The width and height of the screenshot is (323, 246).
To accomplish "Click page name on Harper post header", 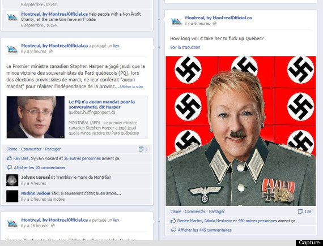I will [x=54, y=46].
